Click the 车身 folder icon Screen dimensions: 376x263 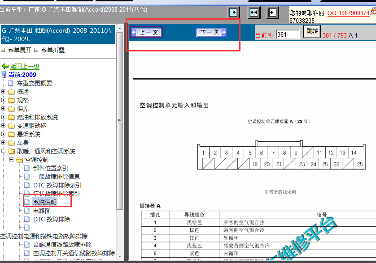pyautogui.click(x=11, y=143)
